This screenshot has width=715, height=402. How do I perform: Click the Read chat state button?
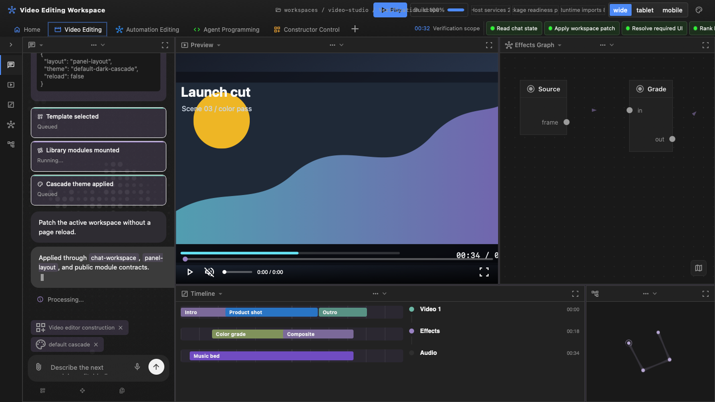[x=513, y=28]
